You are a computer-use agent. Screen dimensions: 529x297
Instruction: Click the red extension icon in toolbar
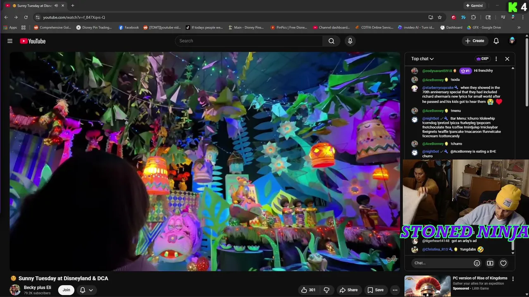click(x=453, y=17)
